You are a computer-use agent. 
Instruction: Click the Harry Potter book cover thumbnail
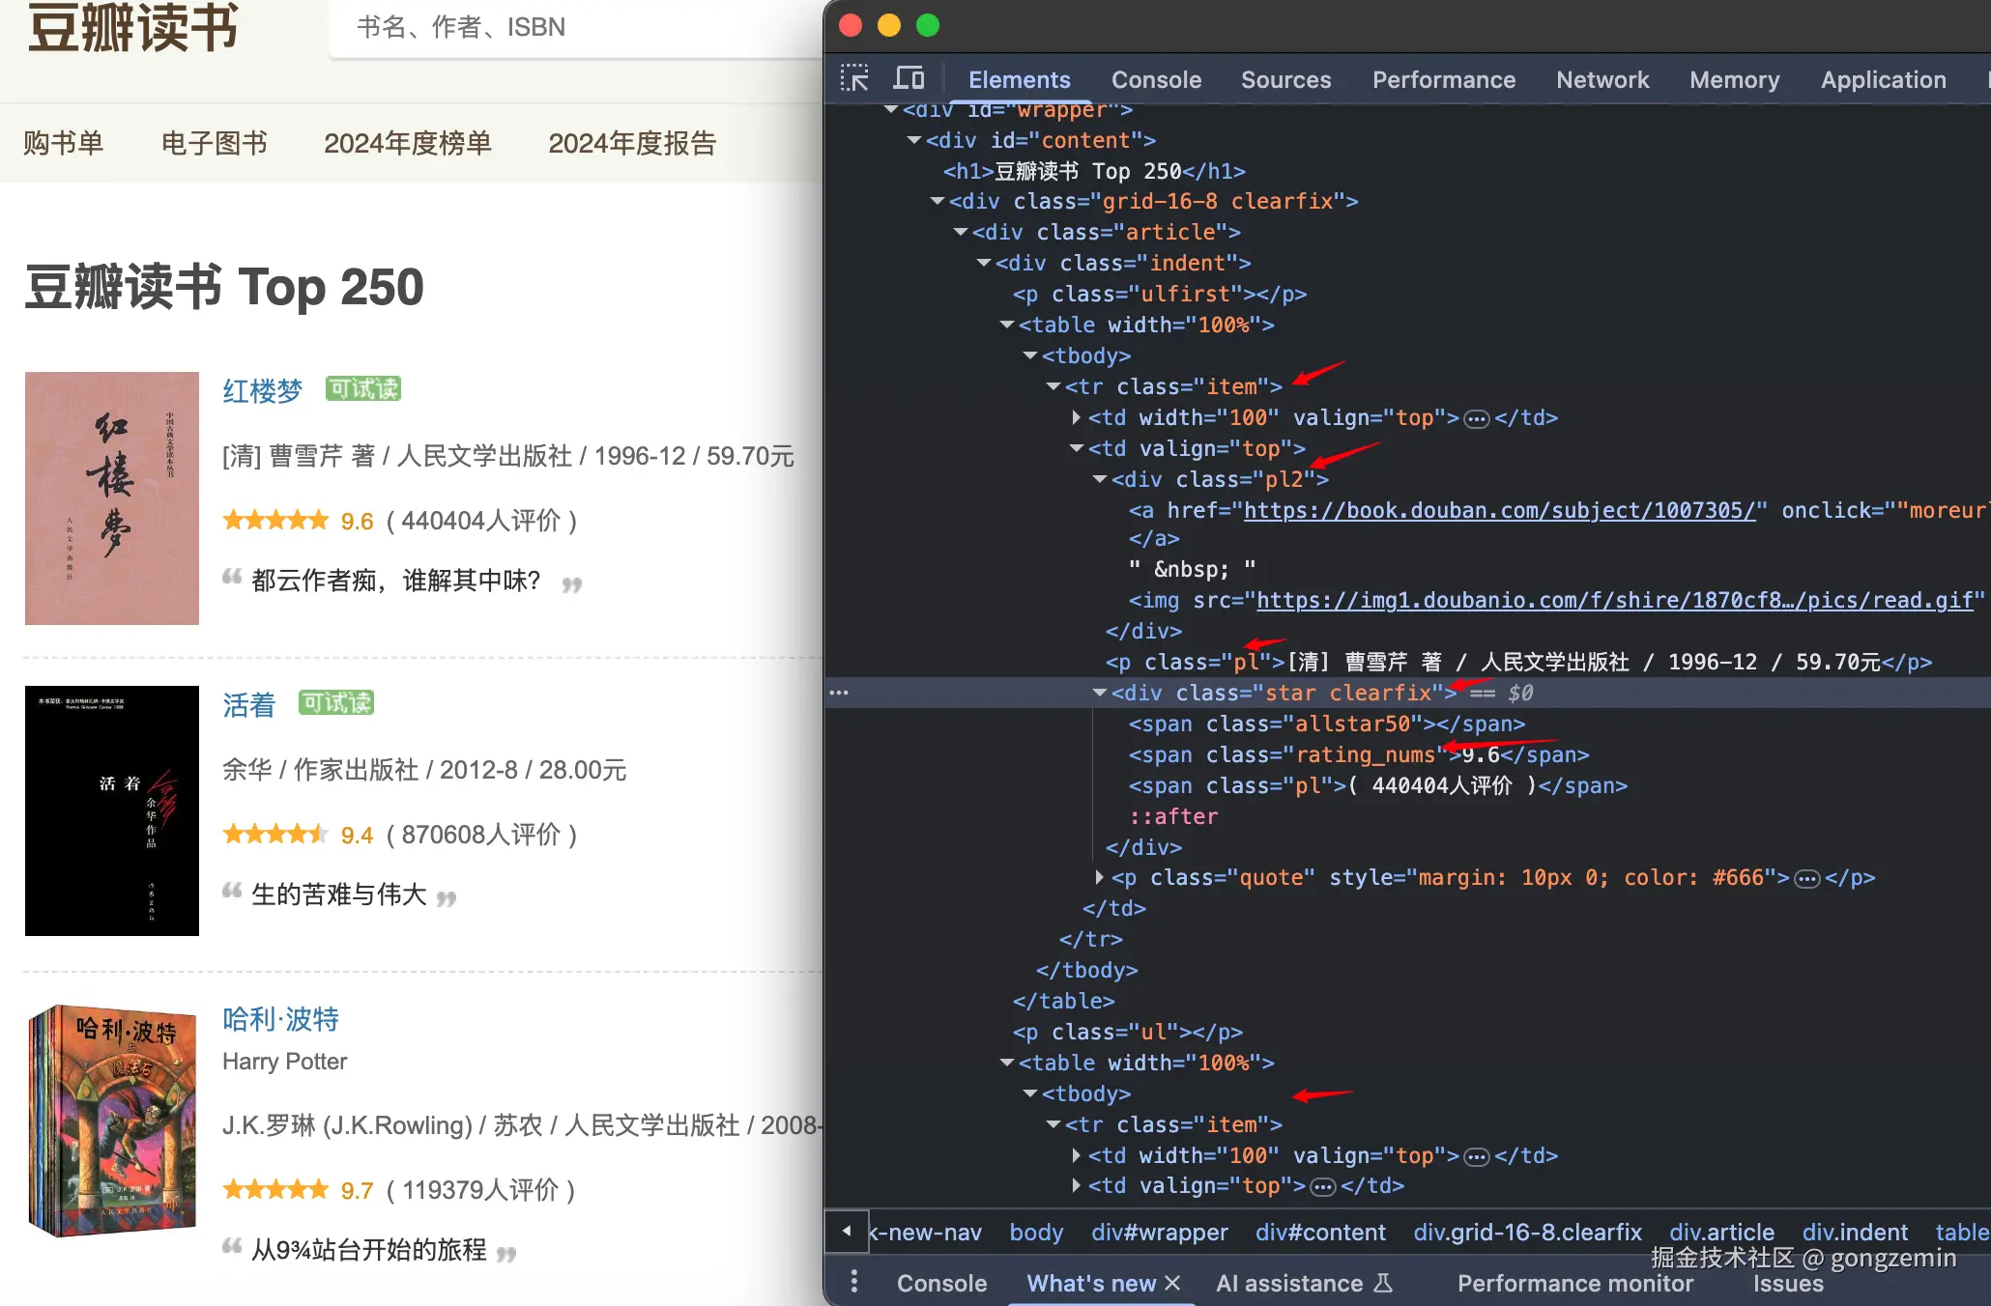pyautogui.click(x=112, y=1121)
